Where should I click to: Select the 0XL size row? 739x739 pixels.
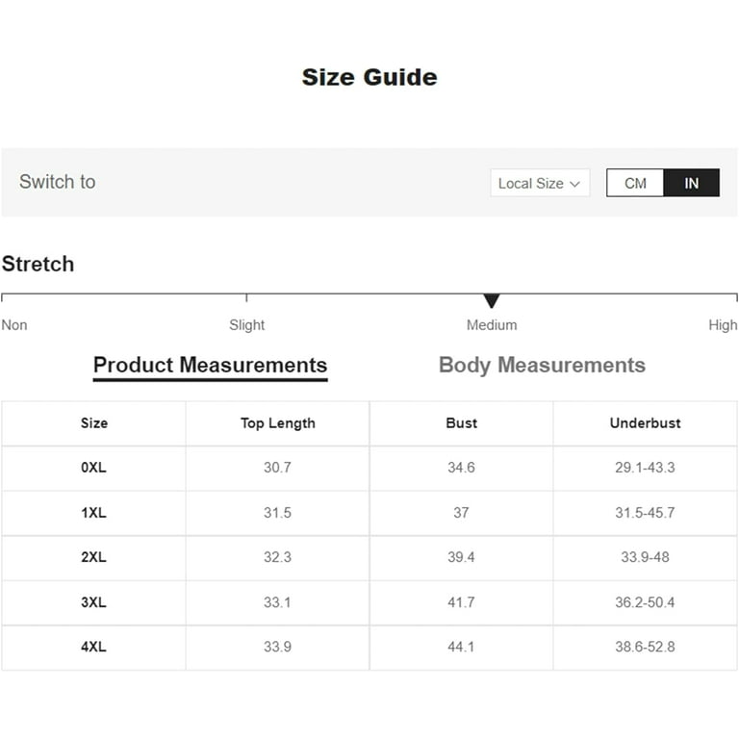coord(93,468)
